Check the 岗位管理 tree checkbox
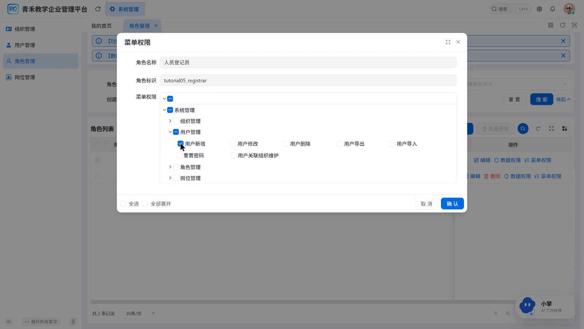Viewport: 584px width, 329px height. click(176, 178)
